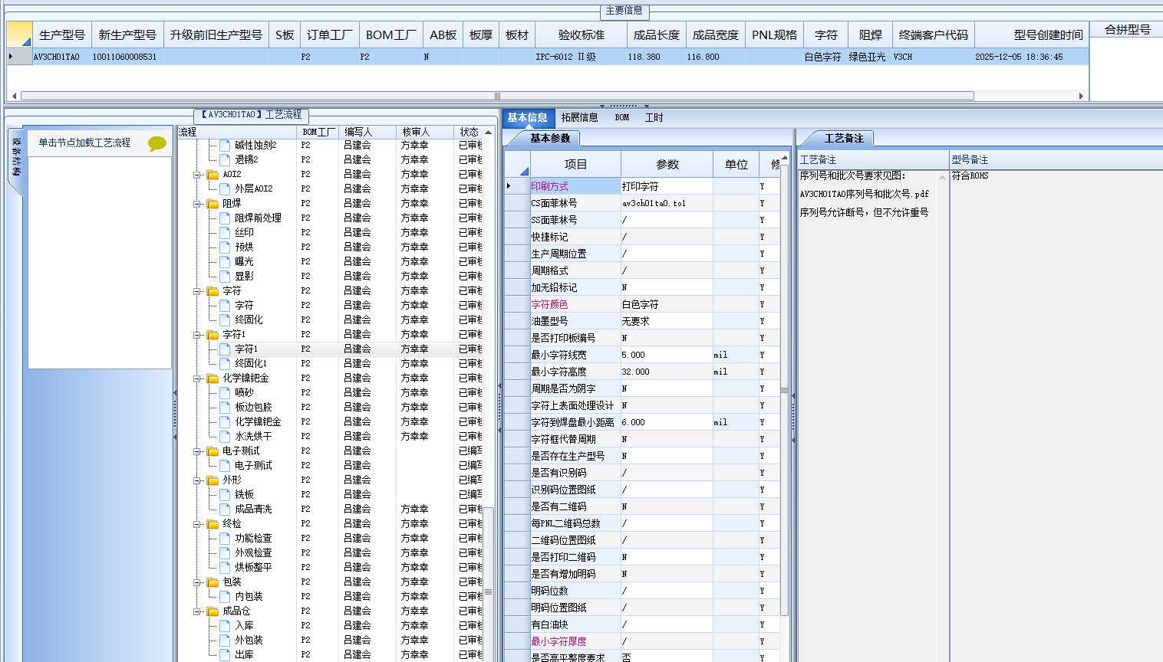Image resolution: width=1163 pixels, height=662 pixels.
Task: Click the document icon beside 铣板
Action: [225, 494]
